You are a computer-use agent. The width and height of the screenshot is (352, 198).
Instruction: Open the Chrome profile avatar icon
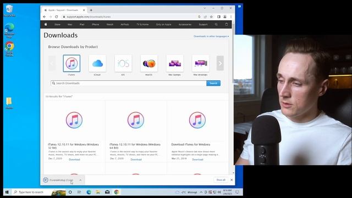pos(225,17)
